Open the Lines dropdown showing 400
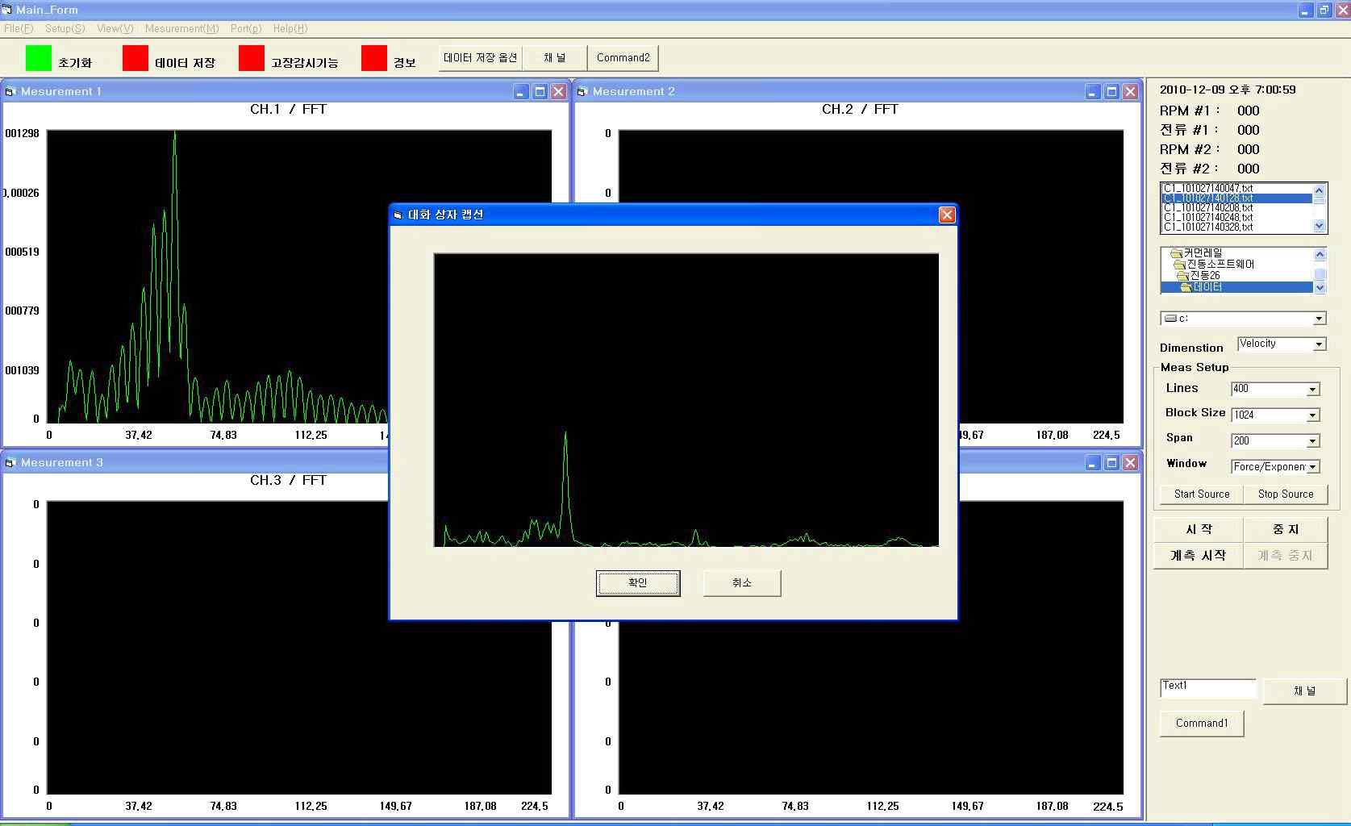The height and width of the screenshot is (826, 1351). point(1313,390)
